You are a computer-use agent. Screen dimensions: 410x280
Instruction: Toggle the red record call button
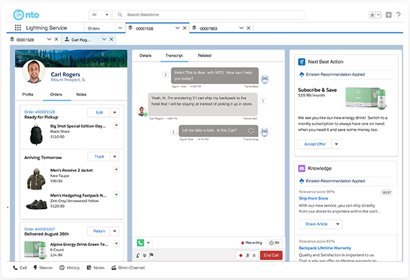click(x=241, y=255)
